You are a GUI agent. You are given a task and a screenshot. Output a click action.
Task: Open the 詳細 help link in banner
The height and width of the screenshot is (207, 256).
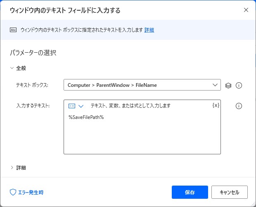click(x=149, y=30)
